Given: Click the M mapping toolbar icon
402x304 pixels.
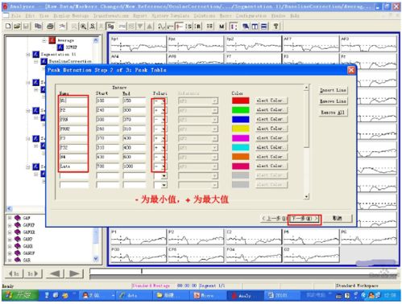Looking at the screenshot, I should pyautogui.click(x=222, y=27).
